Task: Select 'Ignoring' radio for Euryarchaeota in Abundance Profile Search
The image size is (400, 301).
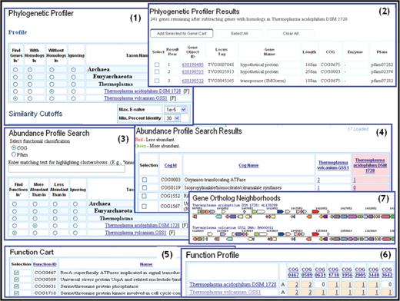Action: tap(75, 211)
